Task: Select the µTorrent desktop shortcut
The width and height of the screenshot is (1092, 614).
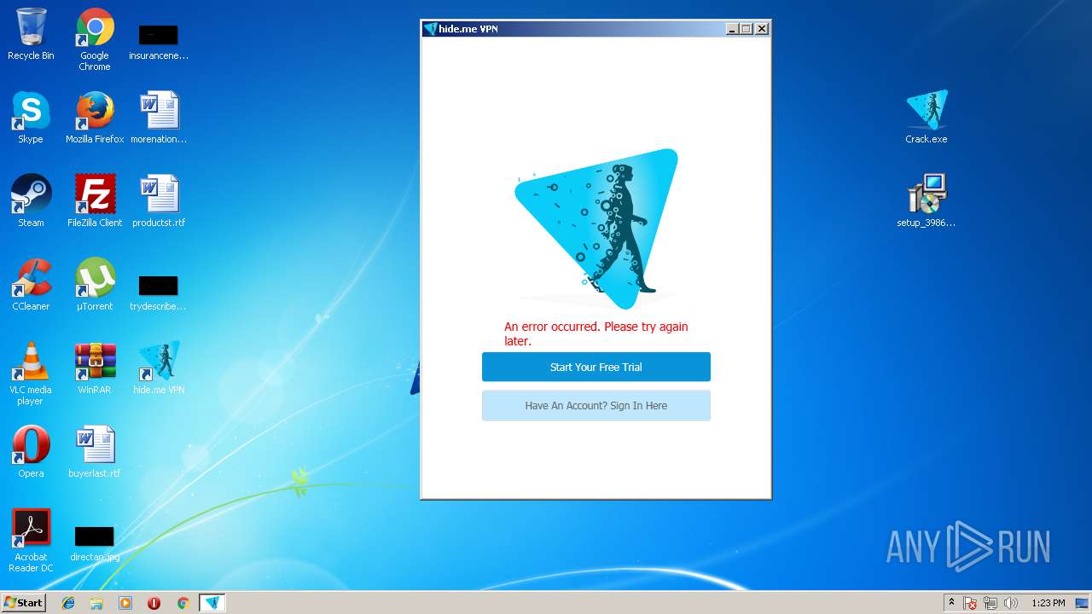Action: tap(95, 285)
